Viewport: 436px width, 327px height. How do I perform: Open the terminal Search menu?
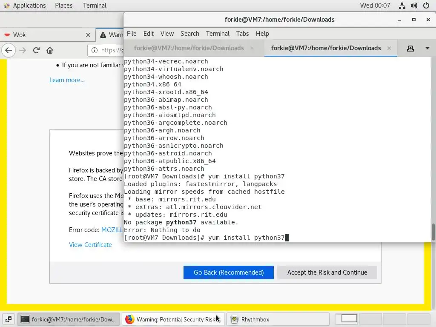[x=189, y=34]
